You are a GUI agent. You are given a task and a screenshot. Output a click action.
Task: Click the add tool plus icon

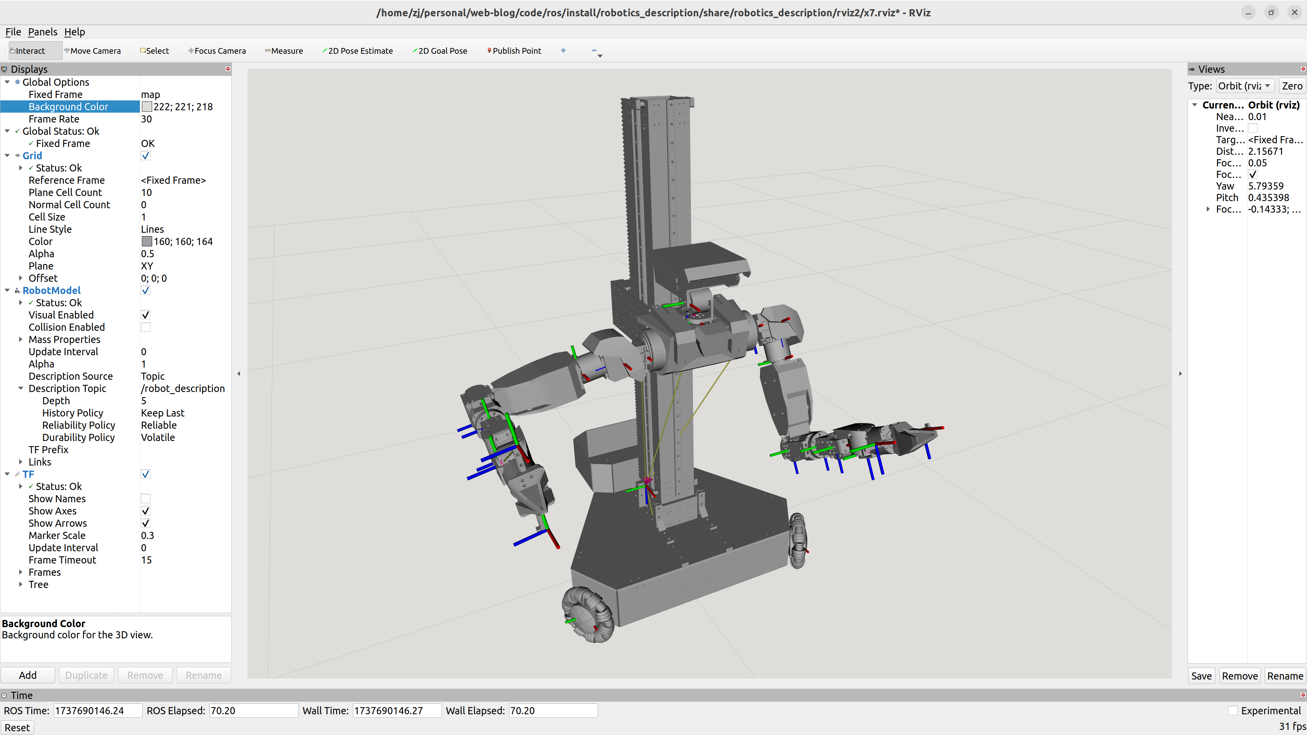(x=563, y=51)
